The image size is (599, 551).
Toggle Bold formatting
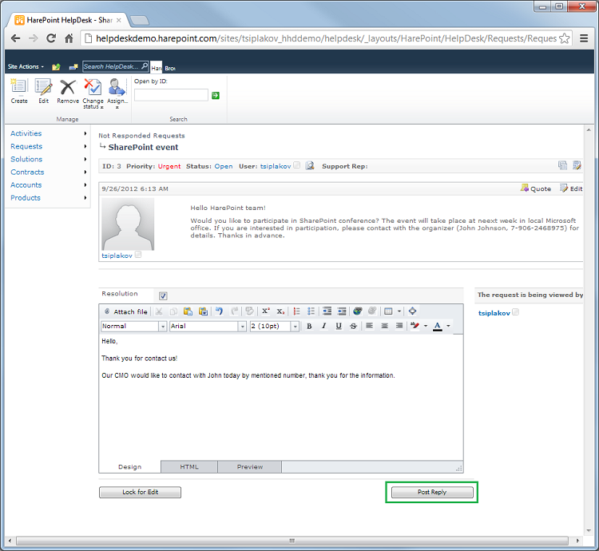click(309, 326)
